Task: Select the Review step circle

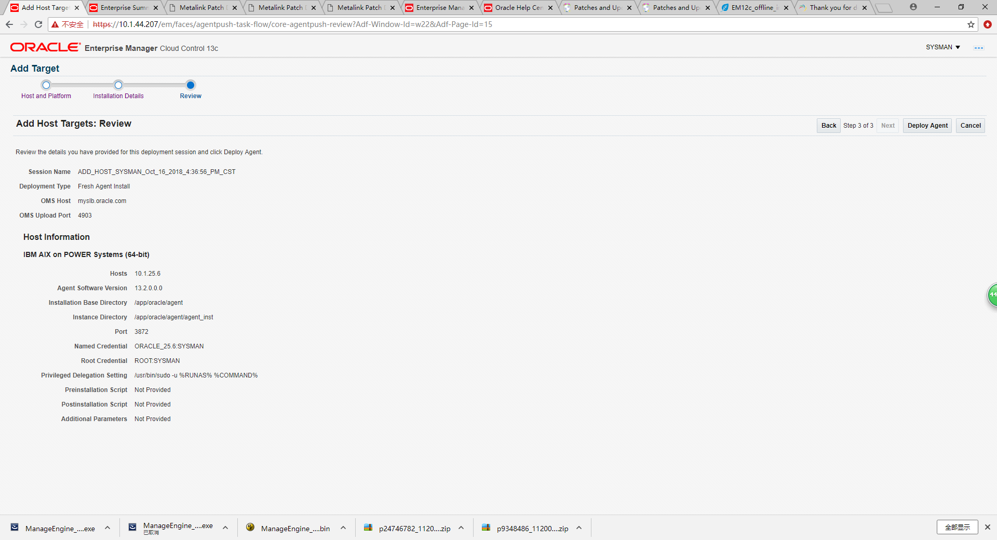Action: click(x=191, y=85)
